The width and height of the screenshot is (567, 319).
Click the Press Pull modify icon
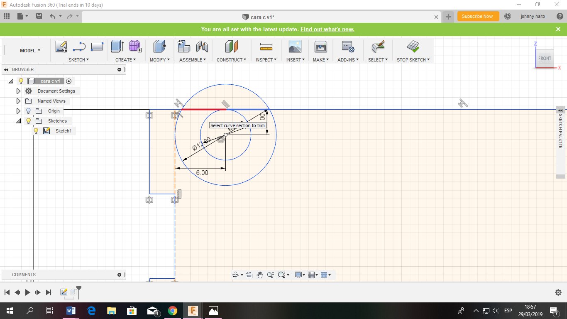159,46
